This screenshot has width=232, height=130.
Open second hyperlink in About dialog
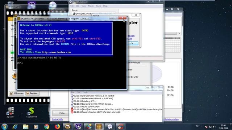[x=130, y=39]
